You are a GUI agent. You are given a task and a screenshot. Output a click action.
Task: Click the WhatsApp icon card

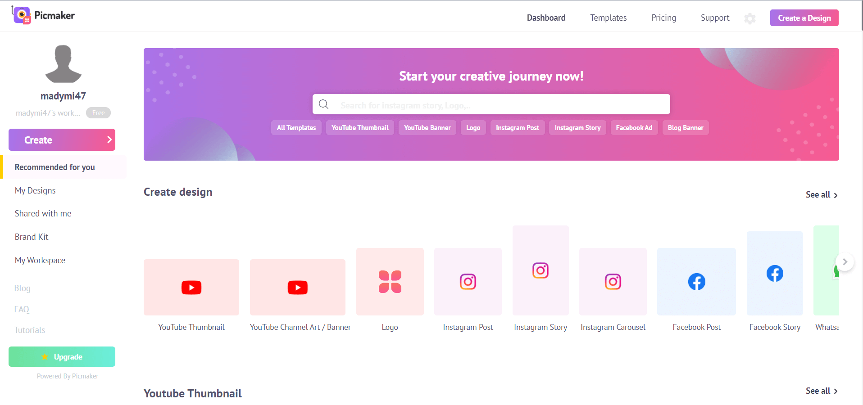pyautogui.click(x=827, y=270)
